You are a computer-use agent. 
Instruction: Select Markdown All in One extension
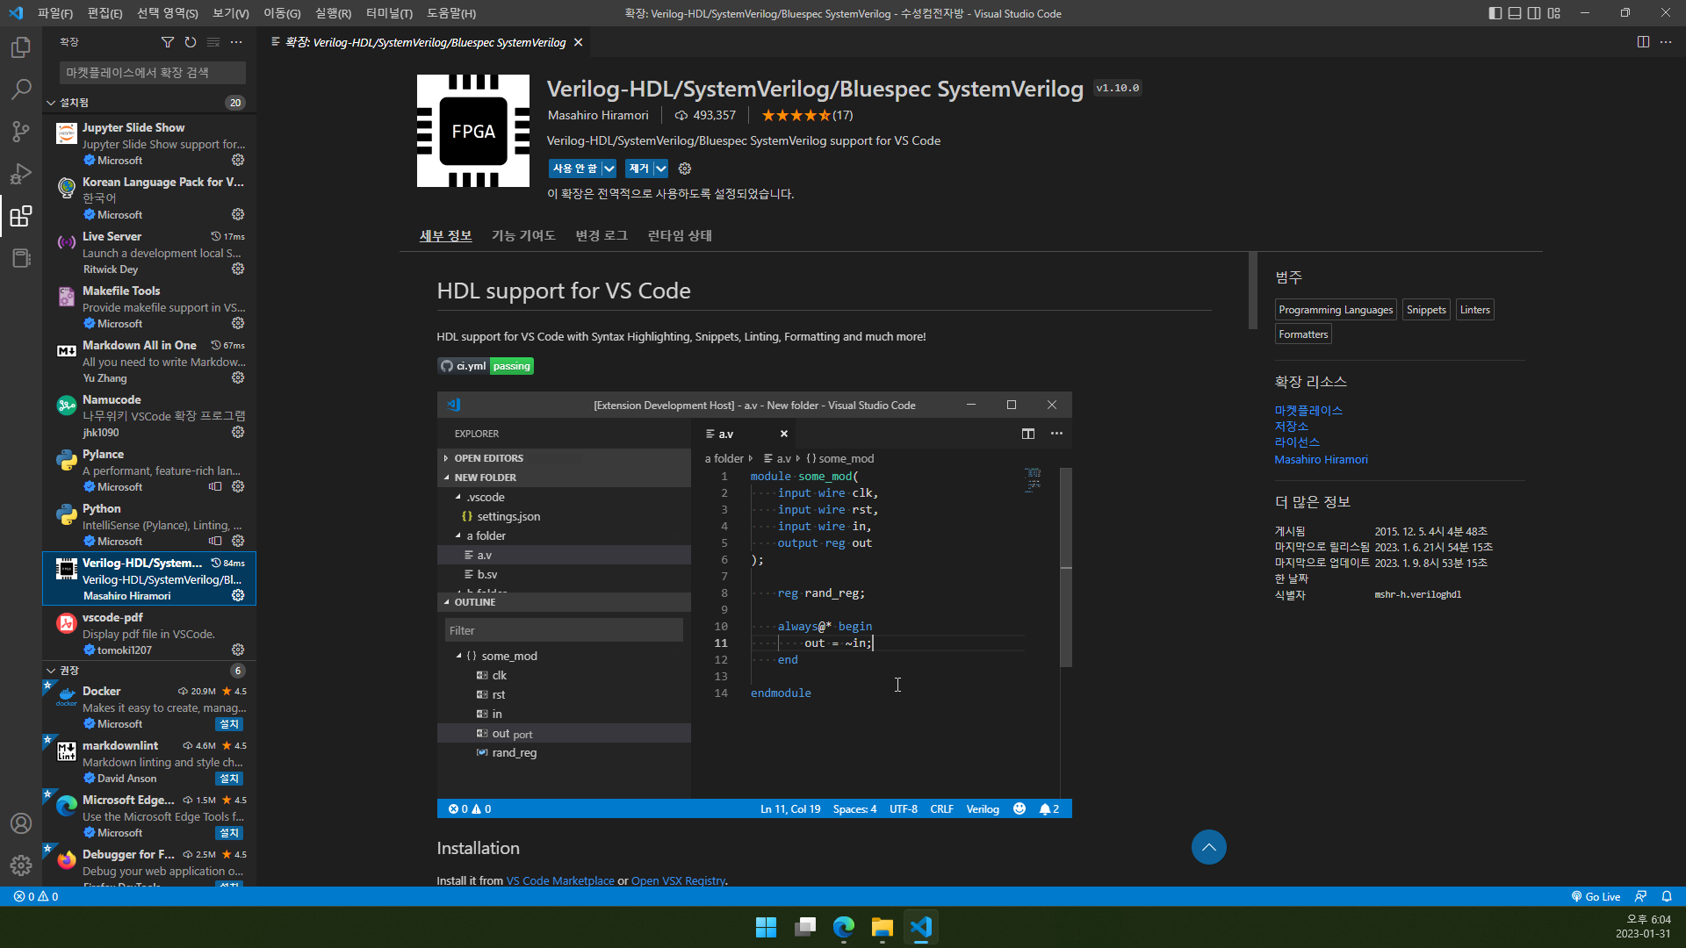(x=149, y=361)
